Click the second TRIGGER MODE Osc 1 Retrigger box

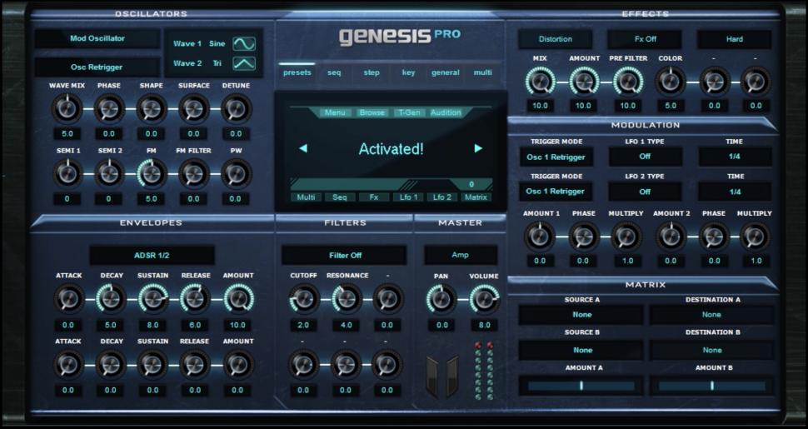pos(556,192)
